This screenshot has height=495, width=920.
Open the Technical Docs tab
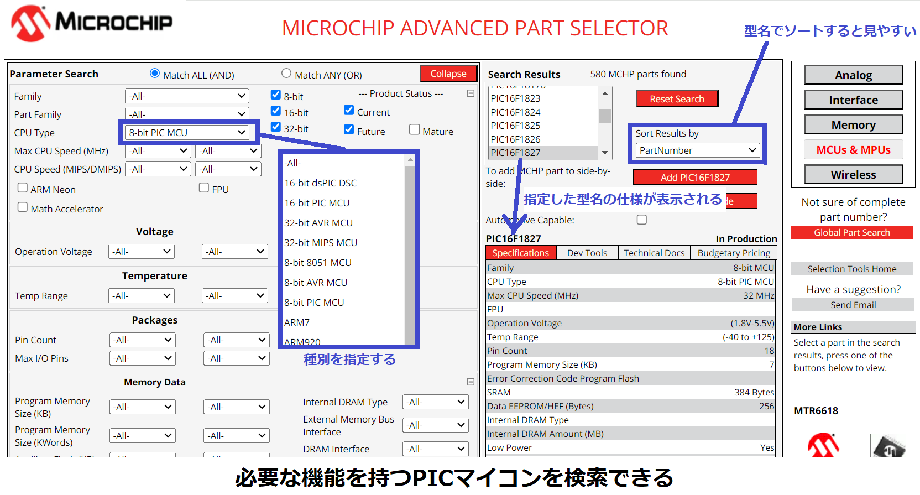pos(654,253)
